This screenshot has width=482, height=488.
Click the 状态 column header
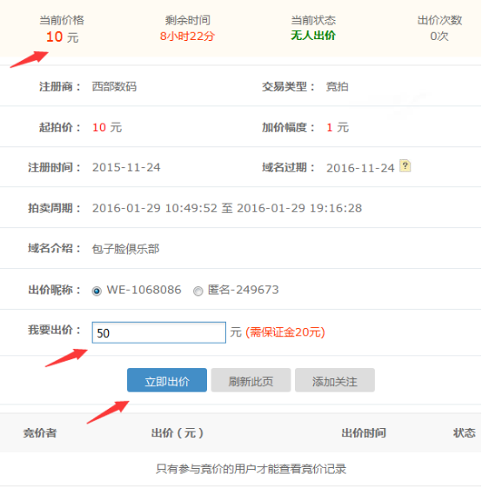pyautogui.click(x=464, y=433)
